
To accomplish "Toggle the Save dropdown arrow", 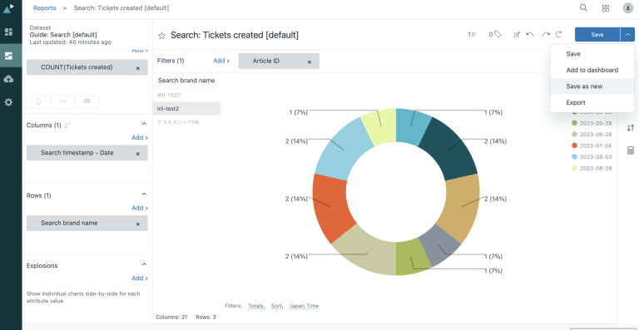I will 627,35.
